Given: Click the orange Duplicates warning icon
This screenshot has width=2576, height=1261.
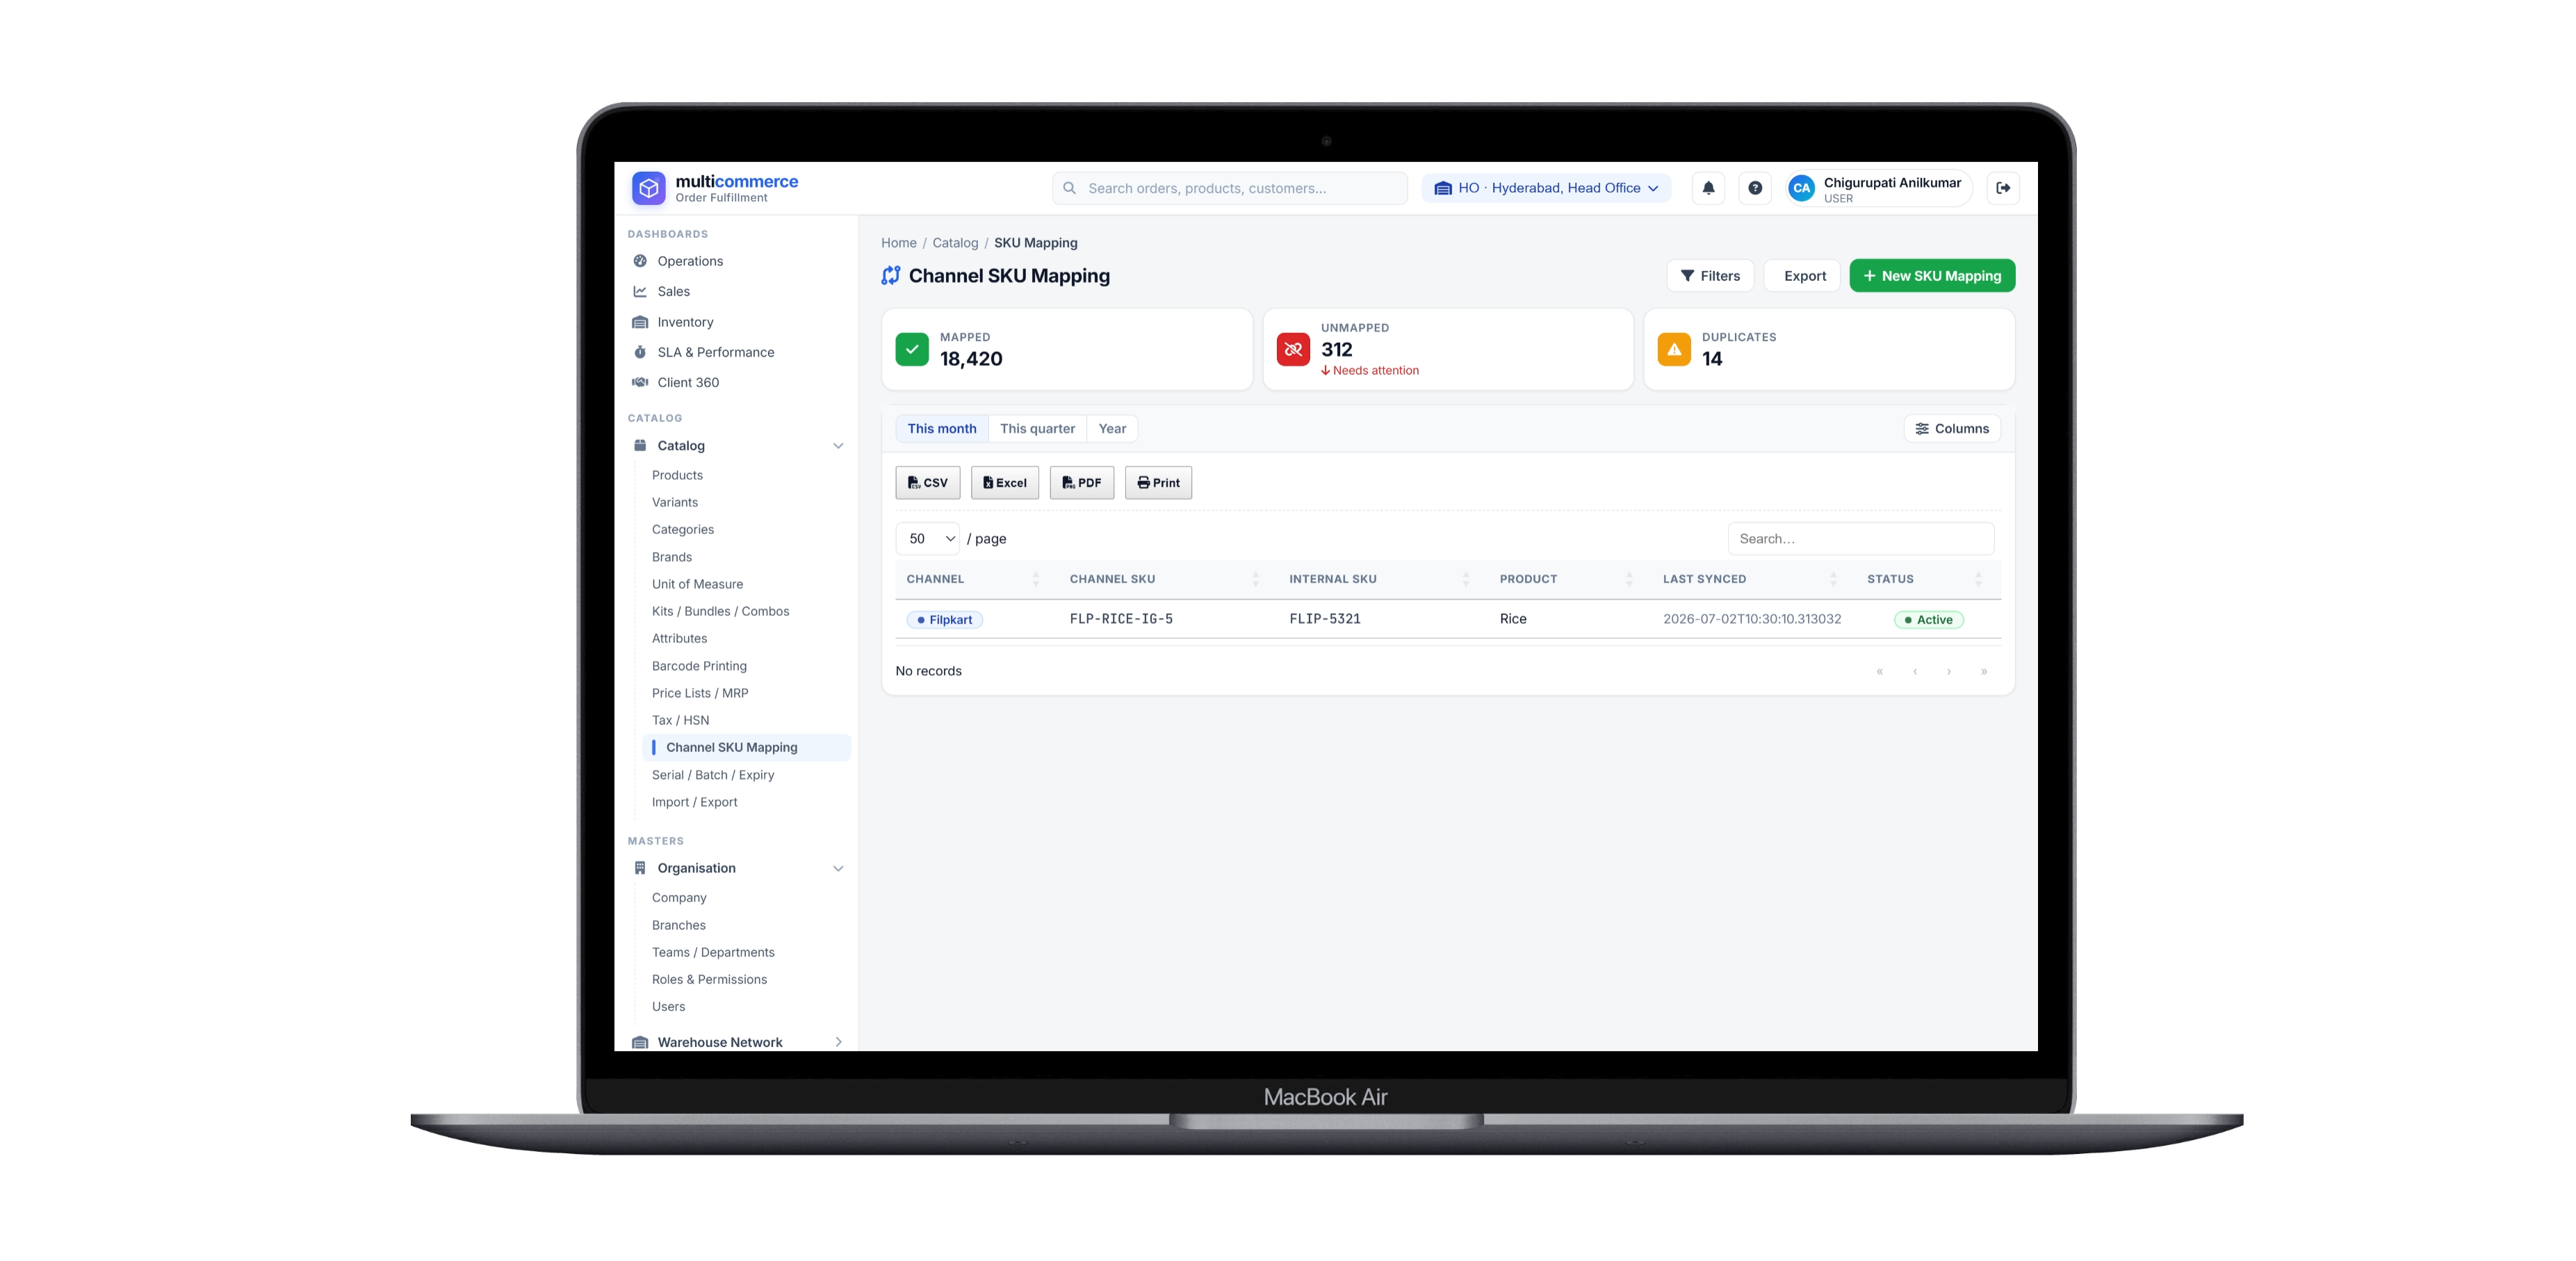Looking at the screenshot, I should pyautogui.click(x=1674, y=349).
